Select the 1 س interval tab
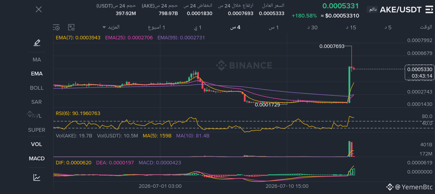Image resolution: width=435 pixels, height=194 pixels. [x=274, y=27]
